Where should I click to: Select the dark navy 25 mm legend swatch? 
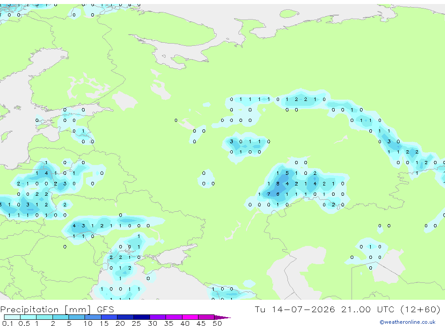point(142,317)
